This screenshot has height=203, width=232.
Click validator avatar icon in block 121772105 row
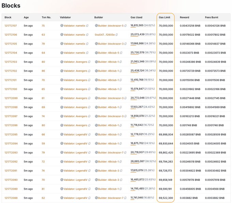[62, 44]
